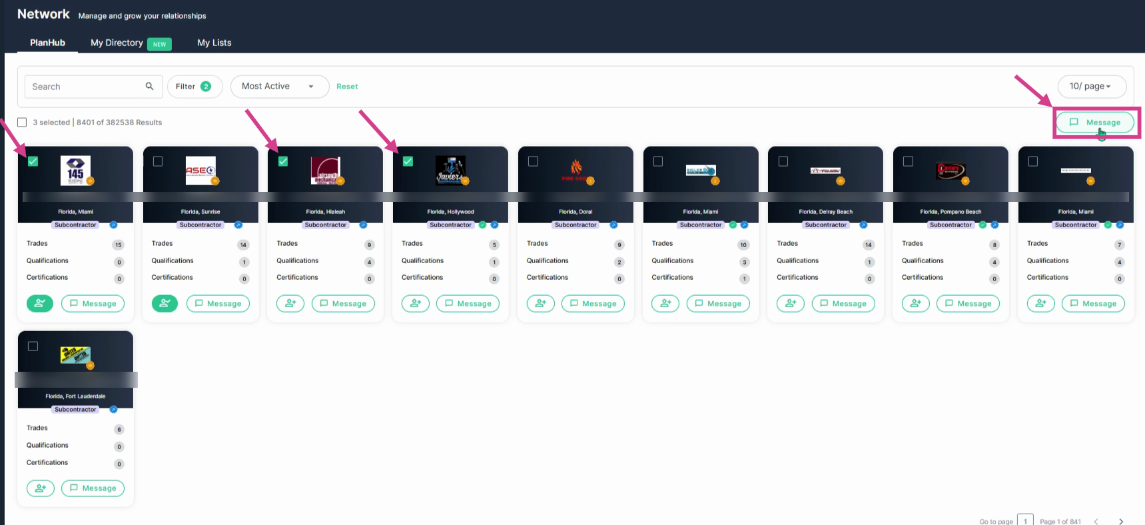Click green verified badge on the Hollywood card
1145x525 pixels.
click(483, 225)
